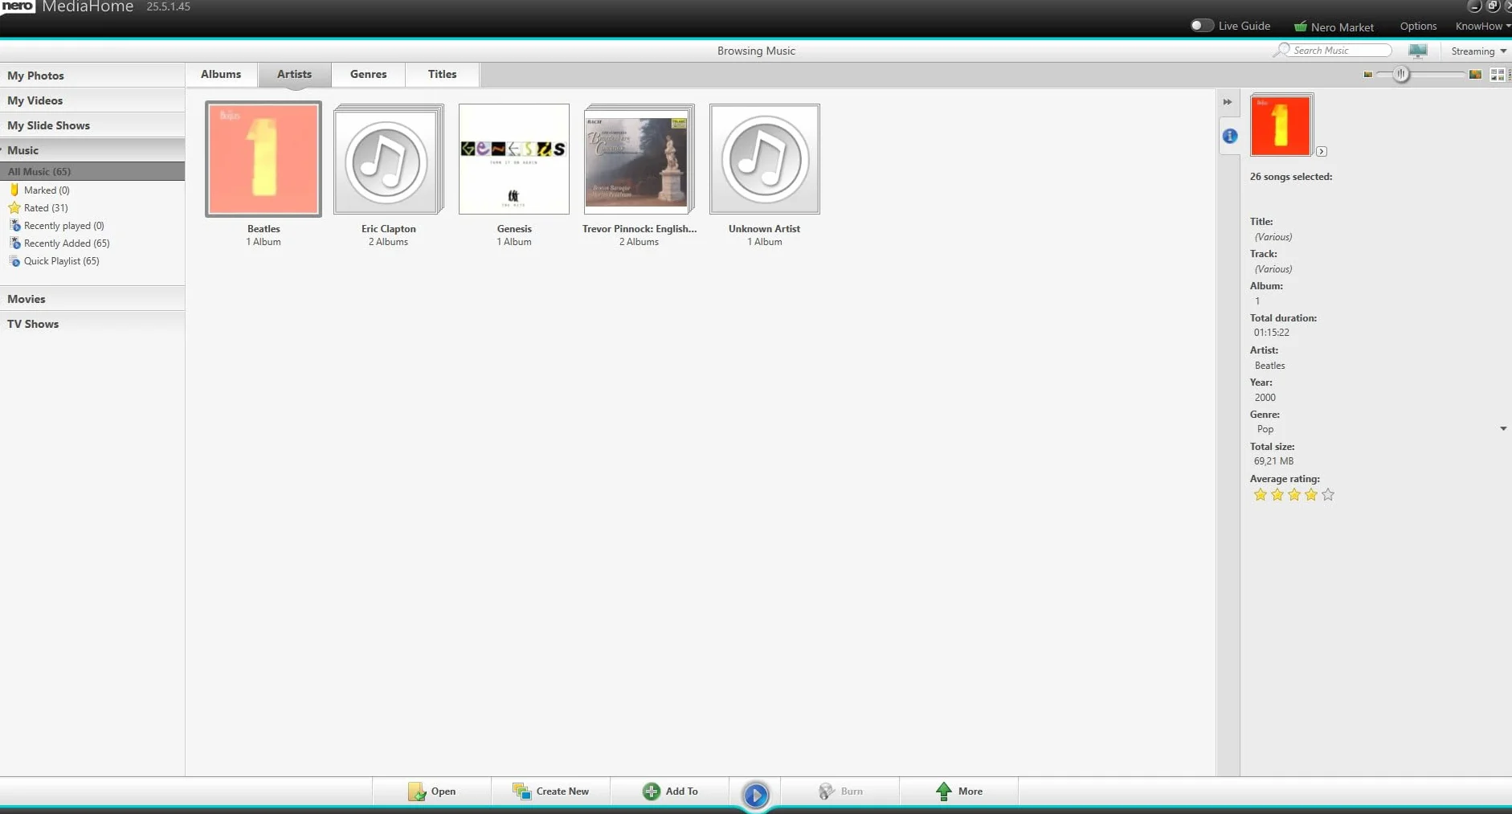Set average rating to five stars

coord(1327,495)
